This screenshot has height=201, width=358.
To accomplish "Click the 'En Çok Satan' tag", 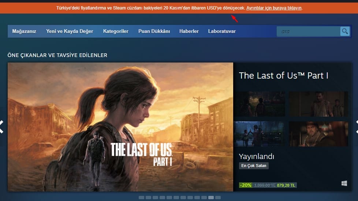I will click(x=254, y=166).
